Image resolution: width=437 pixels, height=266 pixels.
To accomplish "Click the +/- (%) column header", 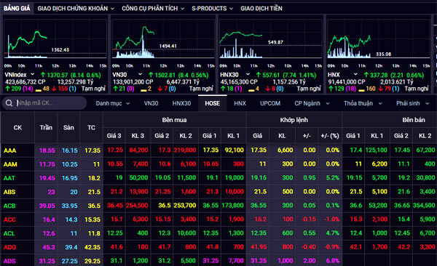I will pos(330,136).
